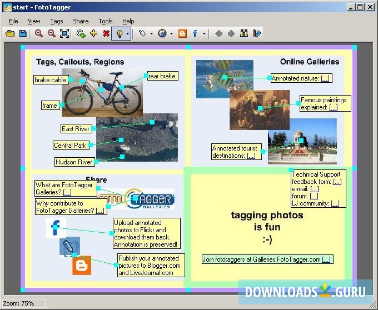
Task: Select the rear brake tag label
Action: 162,76
